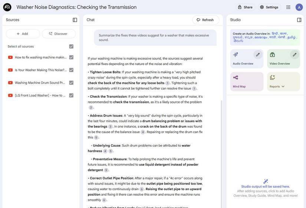Click the NotebookLM logo icon

(7, 7)
